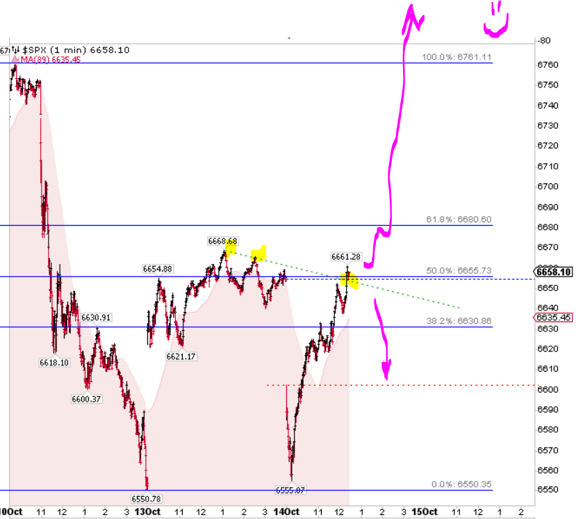This screenshot has width=583, height=519.
Task: Click 6710 on the price axis
Action: tap(548, 166)
